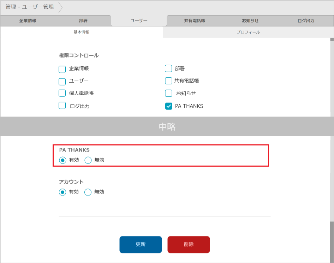Screen dimensions: 334x263
Task: Open the 企業情報 tab
Action: coord(28,21)
